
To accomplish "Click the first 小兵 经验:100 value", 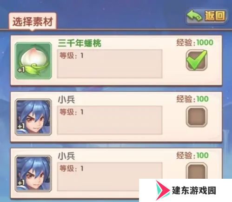I will click(x=192, y=99).
